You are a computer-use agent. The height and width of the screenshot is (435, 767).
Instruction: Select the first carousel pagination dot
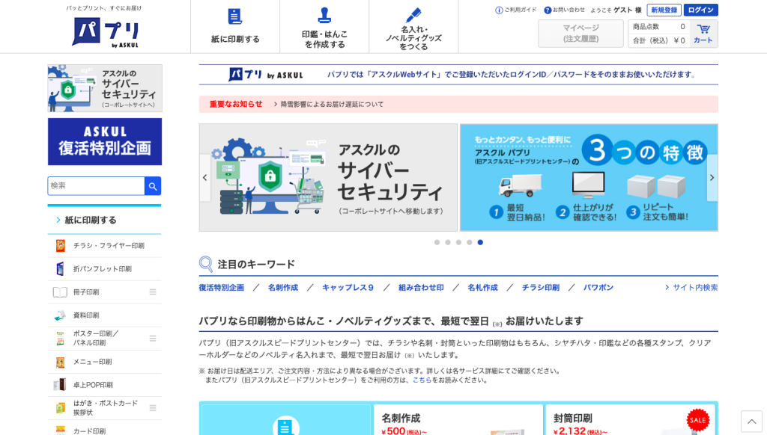point(437,242)
